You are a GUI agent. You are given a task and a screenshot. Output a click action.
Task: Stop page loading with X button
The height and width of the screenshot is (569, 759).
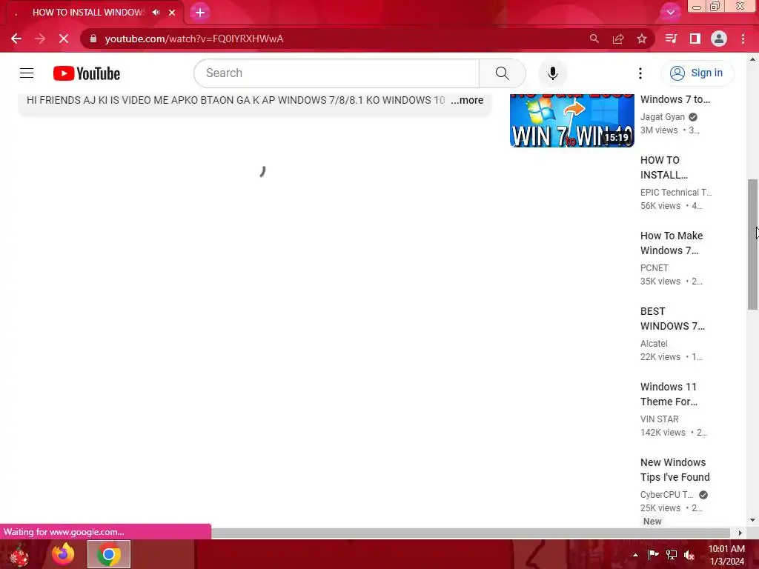(64, 39)
